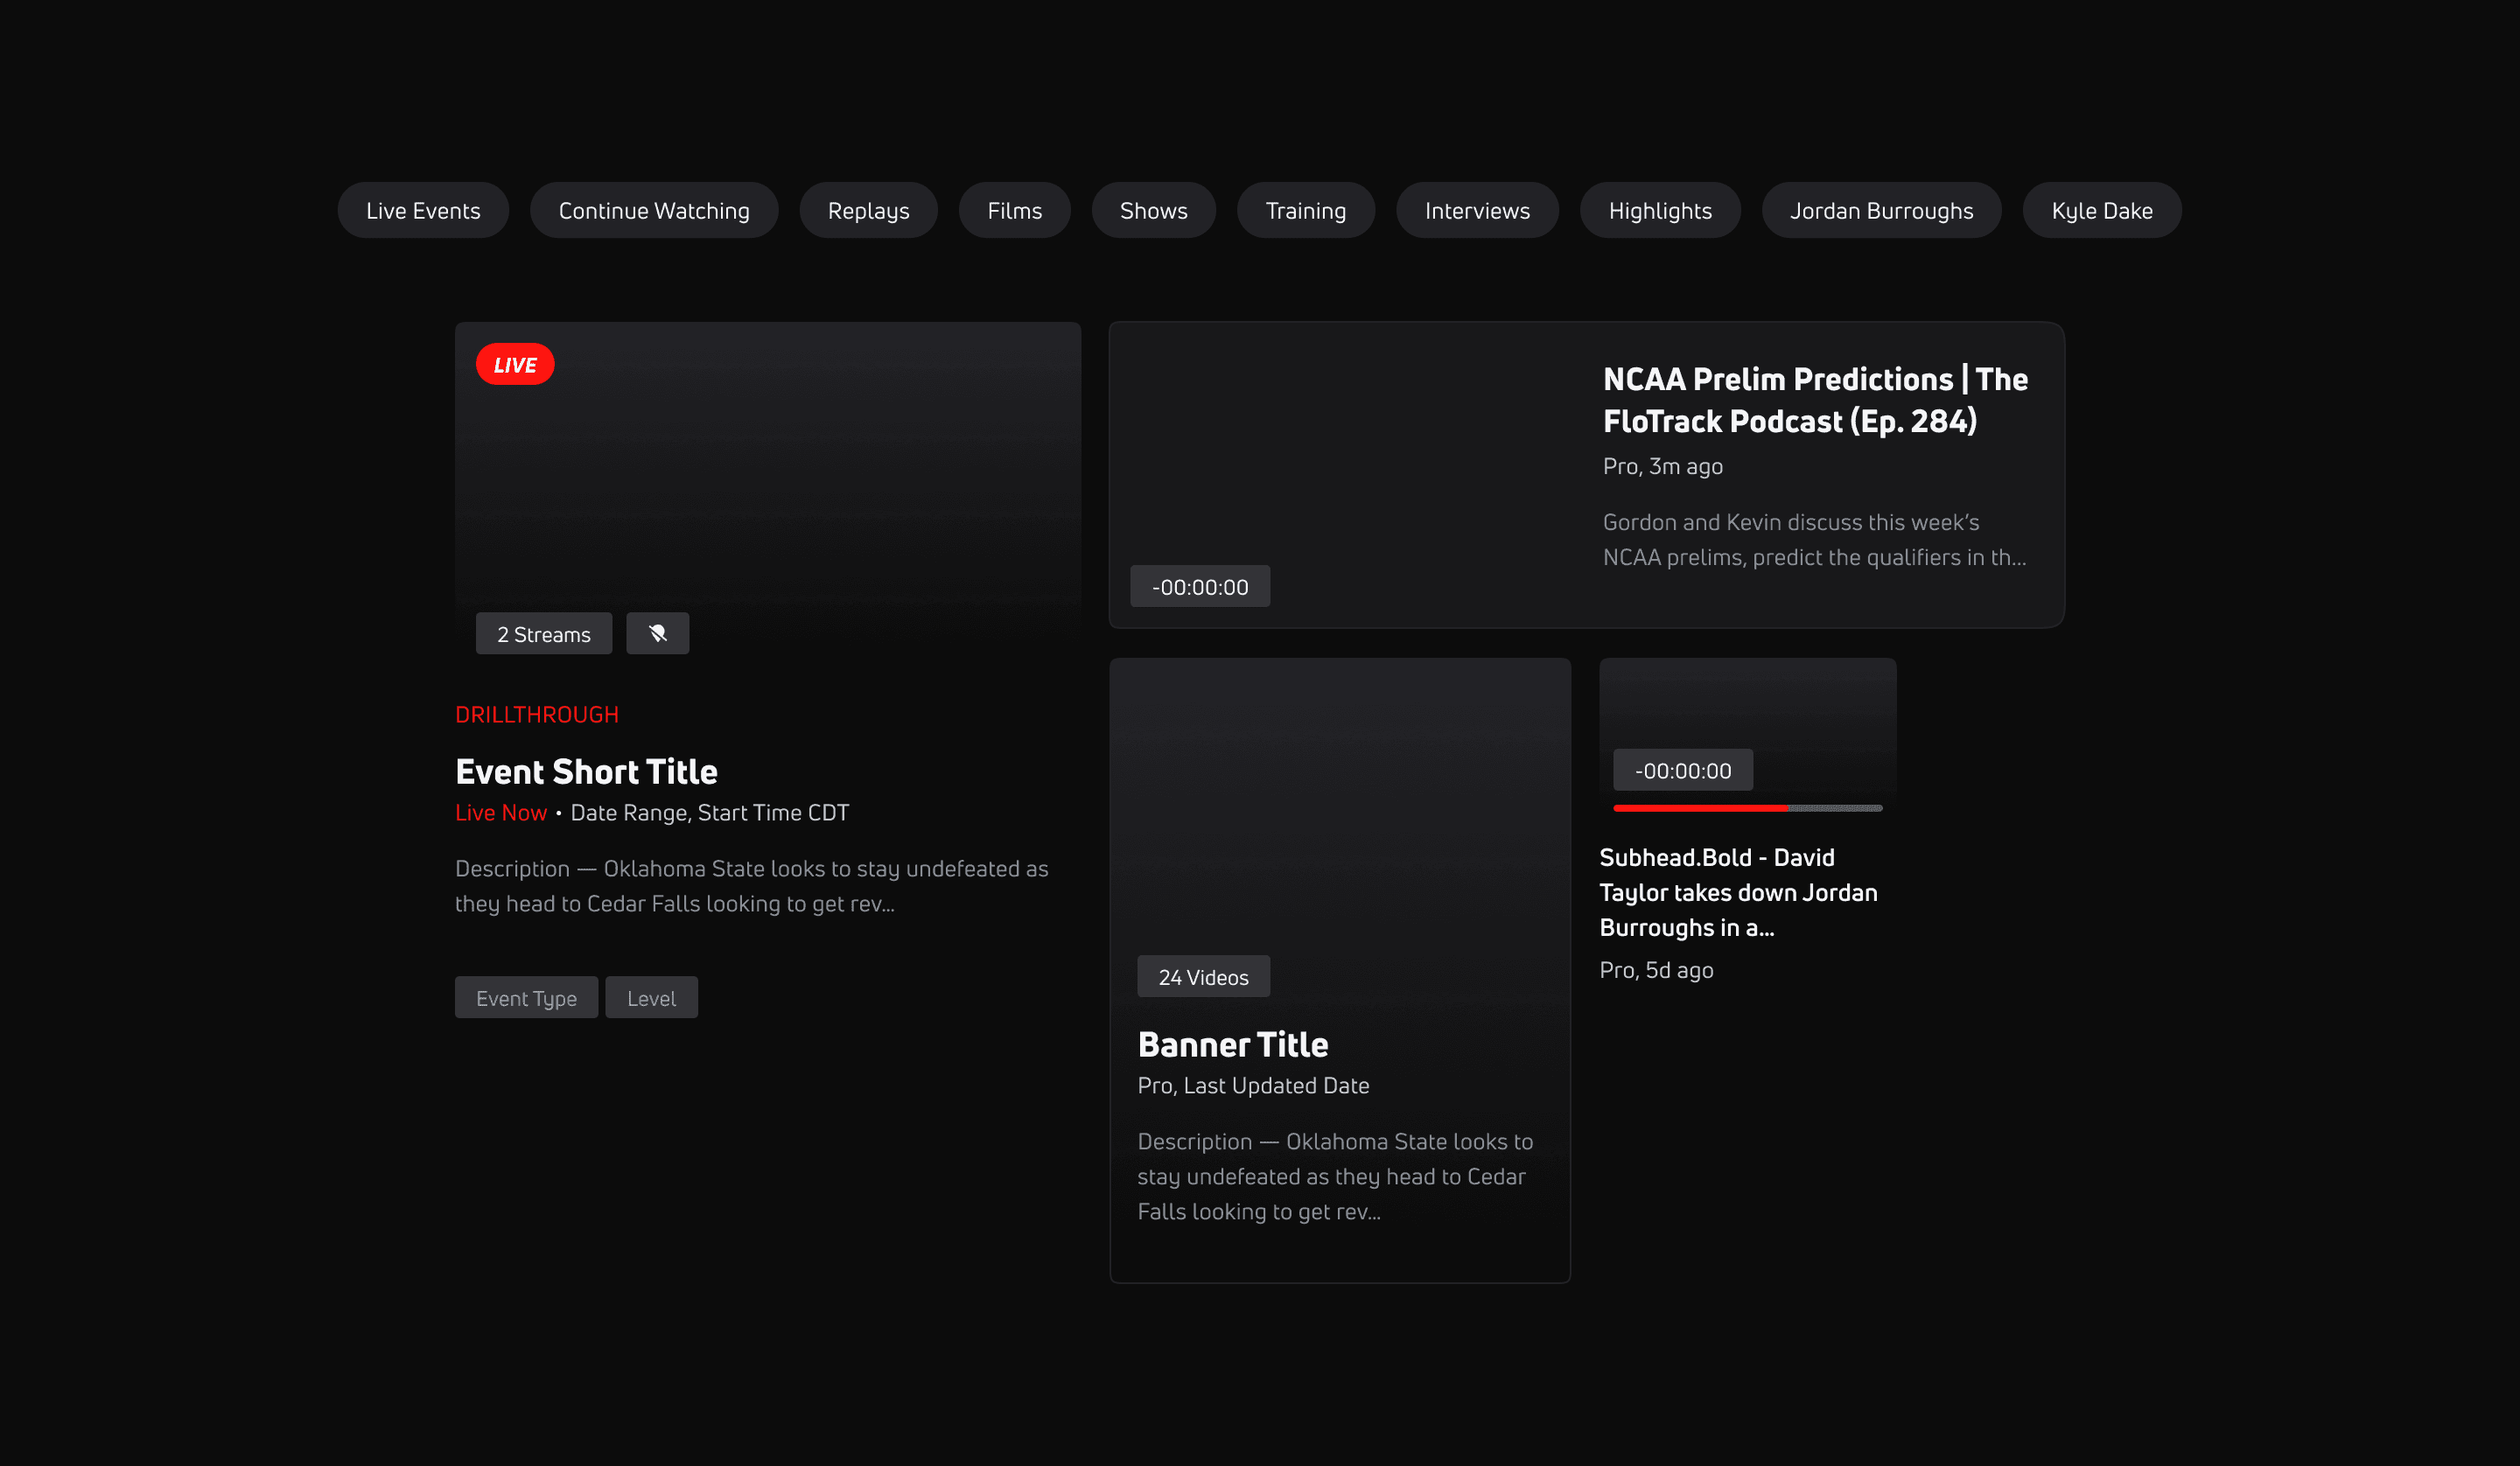Open the Interviews category
Screen dimensions: 2520x1466
pos(1476,210)
